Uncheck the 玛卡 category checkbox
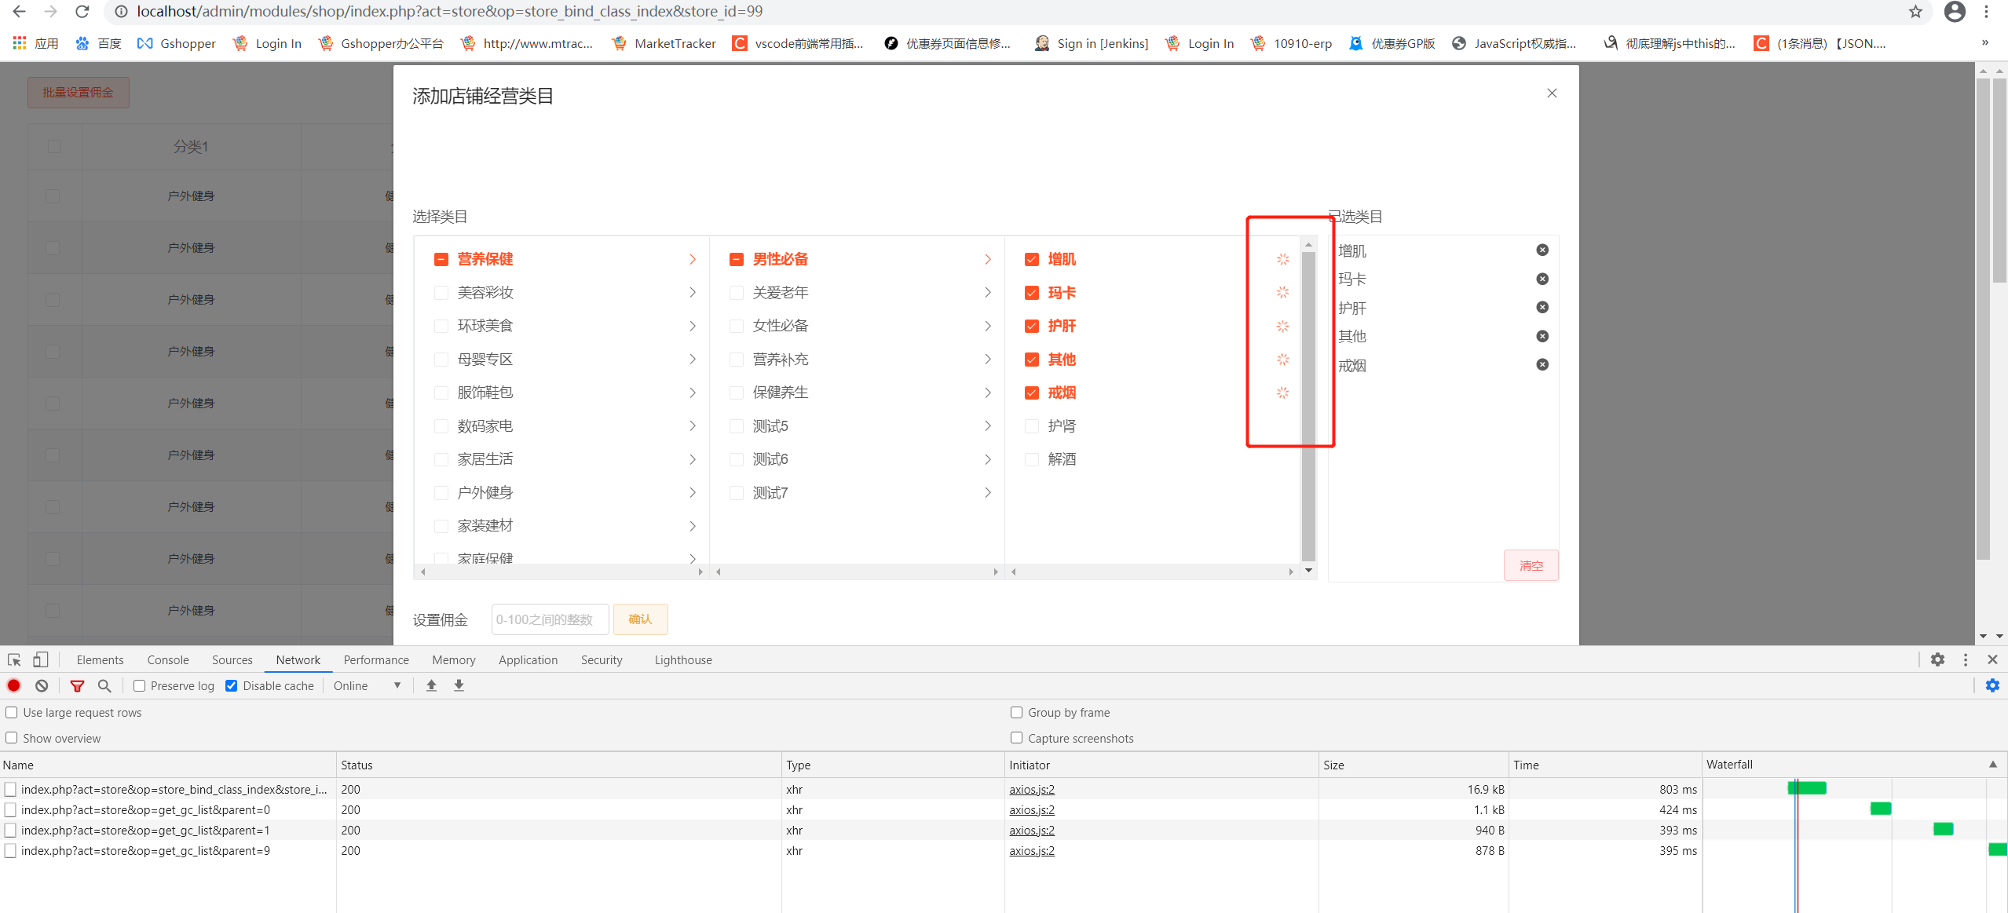Viewport: 2008px width, 913px height. point(1032,293)
